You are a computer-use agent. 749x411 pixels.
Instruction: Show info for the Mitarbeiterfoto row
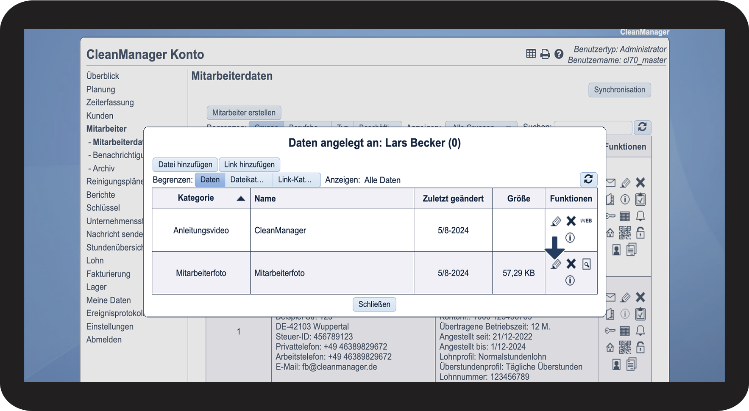tap(570, 280)
